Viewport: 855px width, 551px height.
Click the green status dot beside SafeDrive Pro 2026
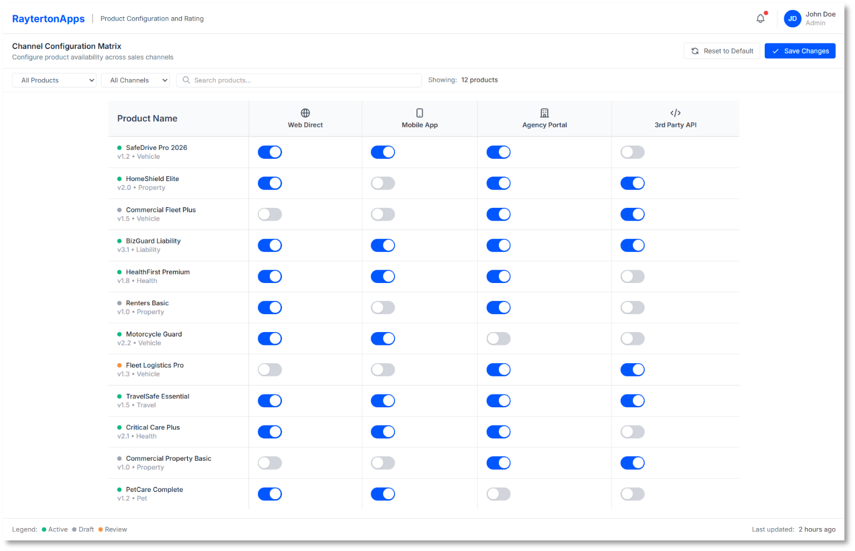[119, 148]
